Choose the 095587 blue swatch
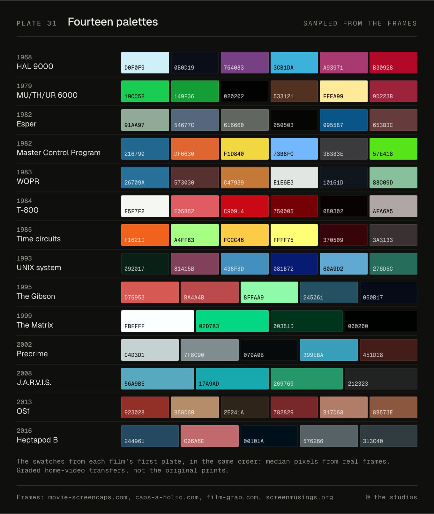 point(344,120)
